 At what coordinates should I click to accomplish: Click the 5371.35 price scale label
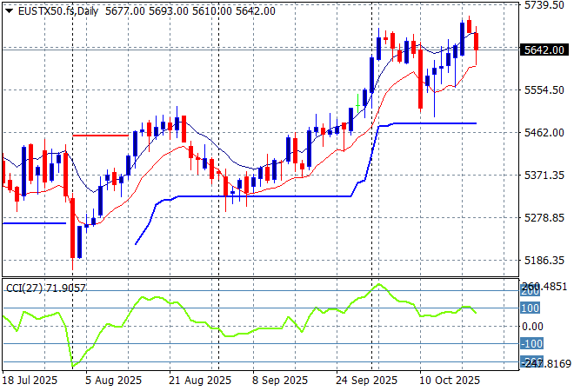(544, 175)
